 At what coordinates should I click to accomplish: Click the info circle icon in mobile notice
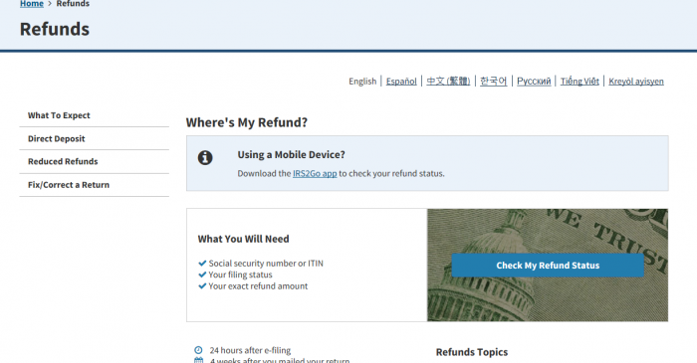[x=205, y=157]
